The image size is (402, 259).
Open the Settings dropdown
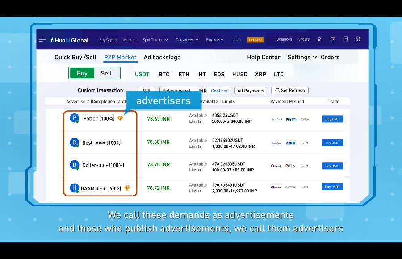[x=302, y=57]
